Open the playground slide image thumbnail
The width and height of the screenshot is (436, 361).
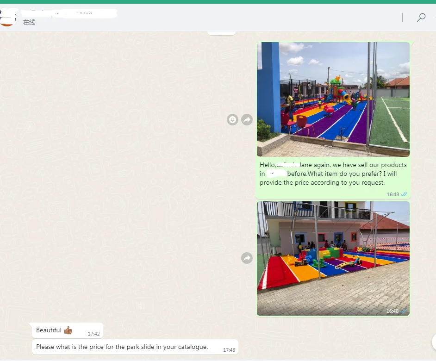click(x=333, y=99)
